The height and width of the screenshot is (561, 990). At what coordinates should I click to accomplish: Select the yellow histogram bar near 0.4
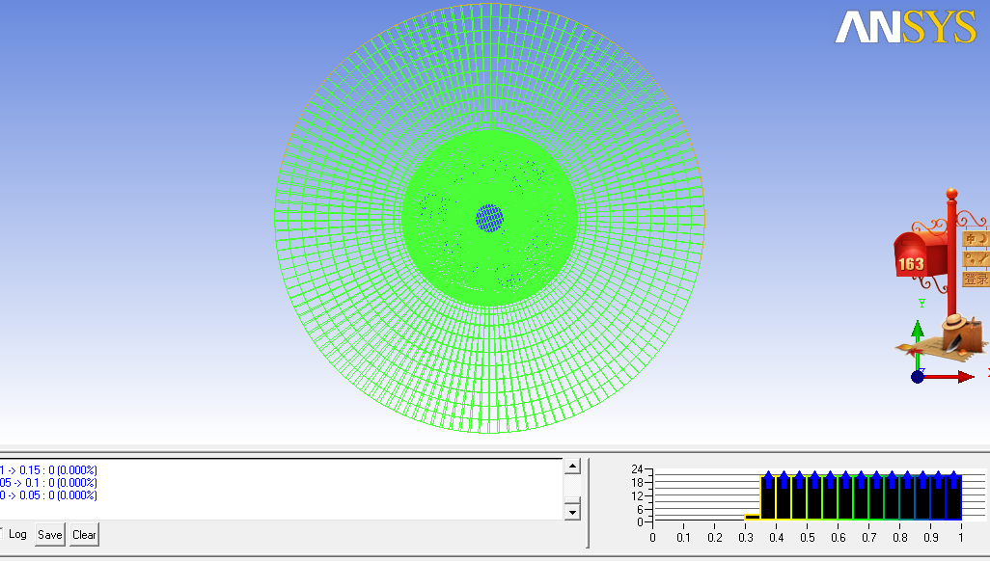coord(768,497)
